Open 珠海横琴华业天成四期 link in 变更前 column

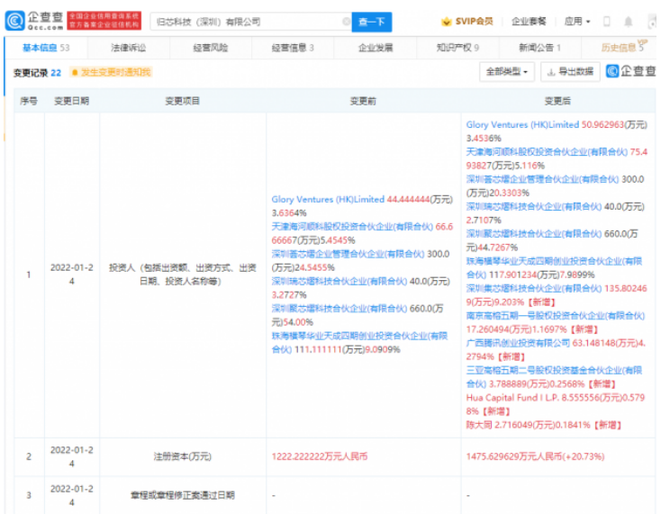click(x=359, y=343)
